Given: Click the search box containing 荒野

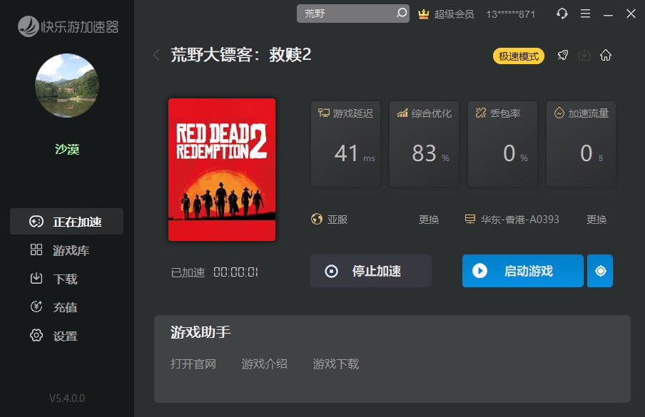Looking at the screenshot, I should [x=353, y=14].
